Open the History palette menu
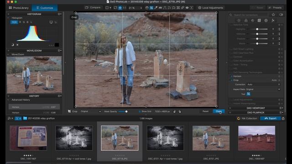Screen dimensions: 292x164 point(60,96)
